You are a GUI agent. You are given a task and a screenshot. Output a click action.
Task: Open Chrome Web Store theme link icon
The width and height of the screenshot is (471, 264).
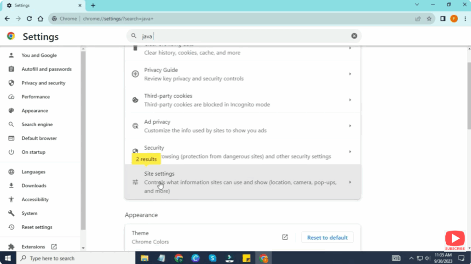tap(285, 237)
